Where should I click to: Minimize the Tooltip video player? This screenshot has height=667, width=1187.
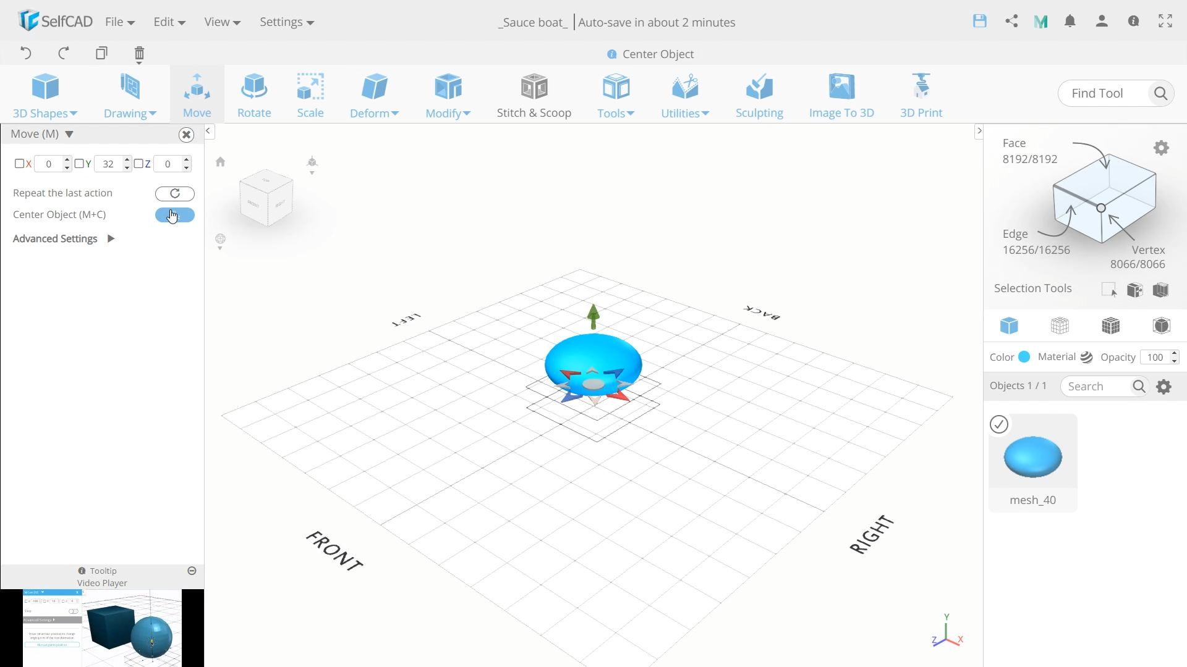(192, 571)
